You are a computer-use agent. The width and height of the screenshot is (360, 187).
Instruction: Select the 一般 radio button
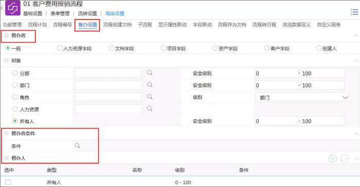coord(8,48)
